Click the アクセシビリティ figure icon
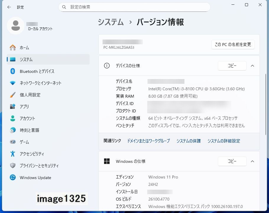The image size is (269, 213). [x=13, y=154]
